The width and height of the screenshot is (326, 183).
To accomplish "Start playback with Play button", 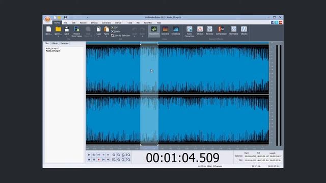I will coord(89,155).
